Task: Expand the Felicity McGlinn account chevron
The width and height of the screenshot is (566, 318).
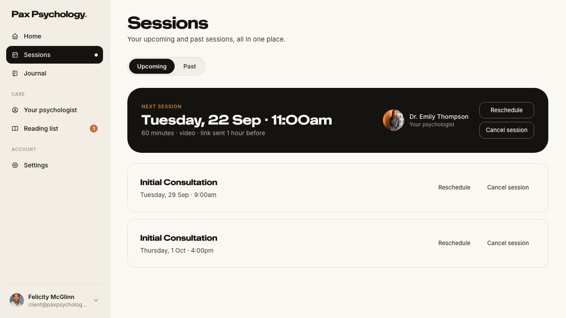Action: (96, 300)
